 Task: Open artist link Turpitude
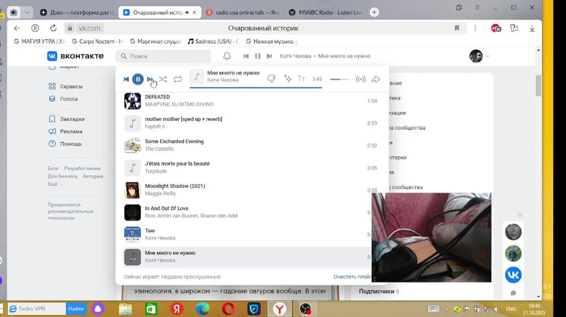click(156, 171)
